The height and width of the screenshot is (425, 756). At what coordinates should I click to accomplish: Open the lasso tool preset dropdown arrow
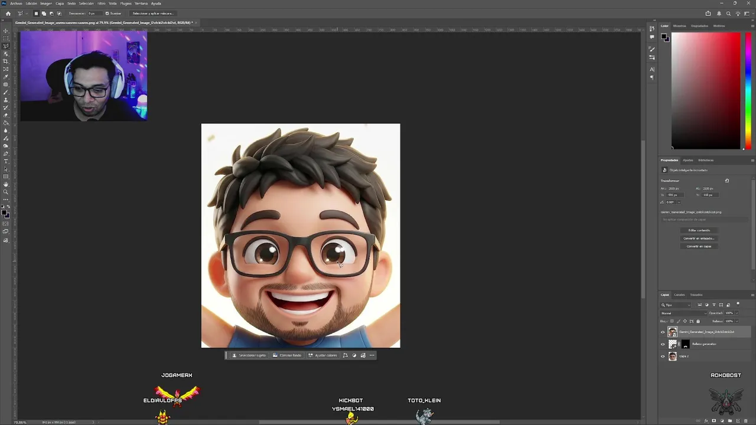coord(27,14)
